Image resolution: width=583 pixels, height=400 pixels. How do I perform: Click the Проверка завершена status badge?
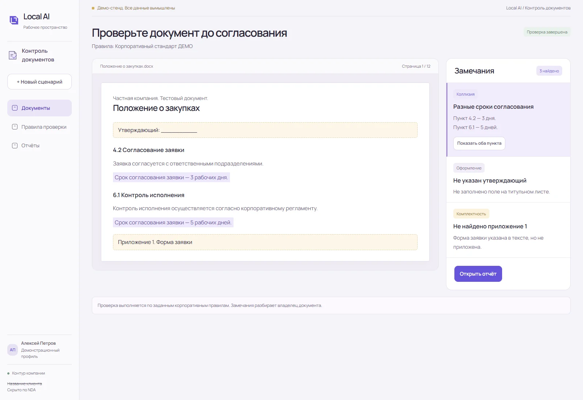click(547, 32)
